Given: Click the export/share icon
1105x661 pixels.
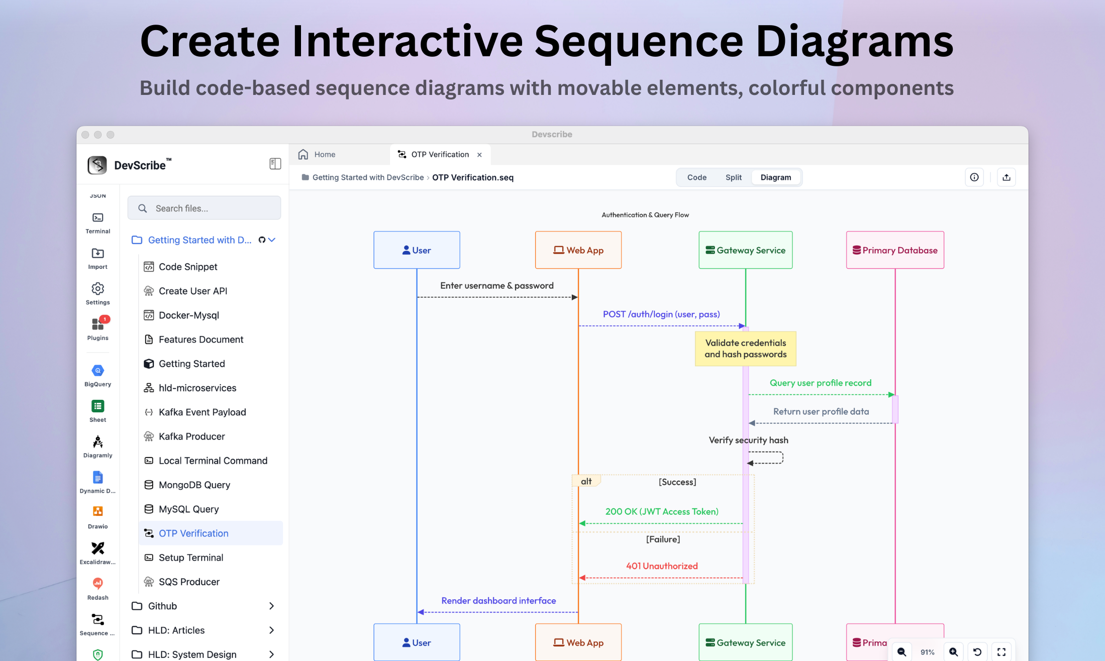Looking at the screenshot, I should (1006, 177).
